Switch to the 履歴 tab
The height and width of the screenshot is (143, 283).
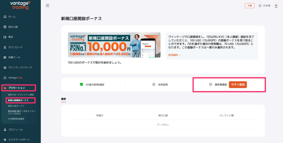(63, 99)
